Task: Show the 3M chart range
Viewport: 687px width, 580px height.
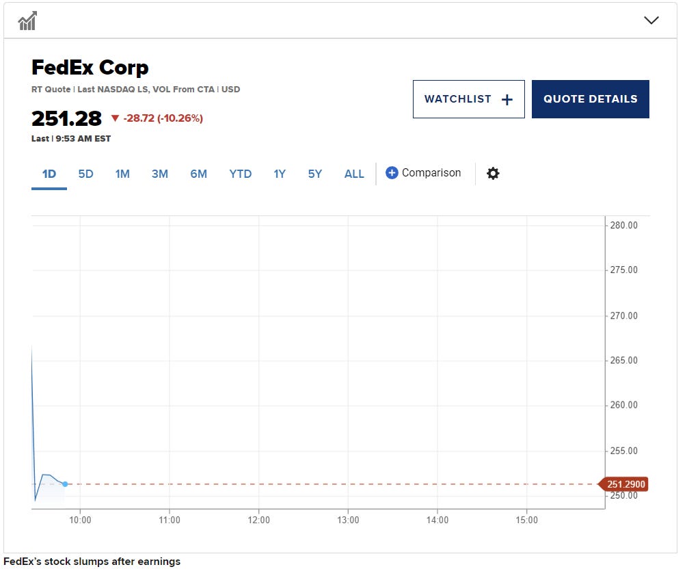Action: [x=159, y=174]
